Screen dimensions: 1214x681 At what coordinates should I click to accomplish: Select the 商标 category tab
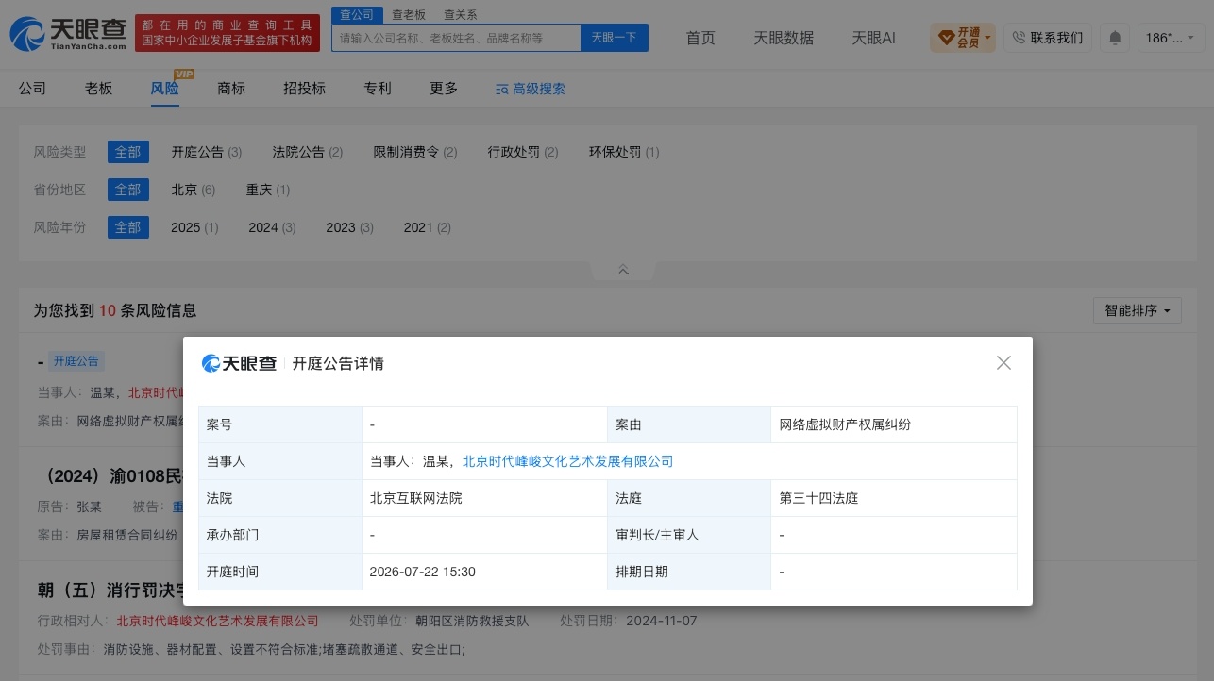[x=231, y=88]
